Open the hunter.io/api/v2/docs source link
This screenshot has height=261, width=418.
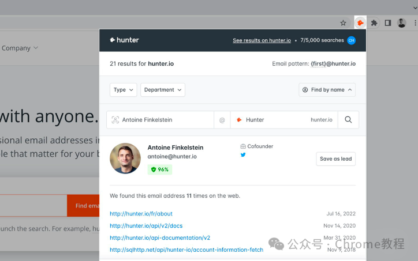pos(146,226)
